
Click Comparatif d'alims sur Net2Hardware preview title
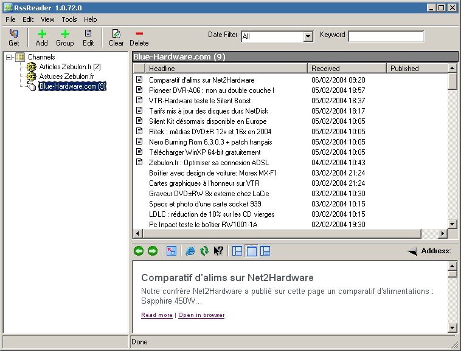(227, 278)
